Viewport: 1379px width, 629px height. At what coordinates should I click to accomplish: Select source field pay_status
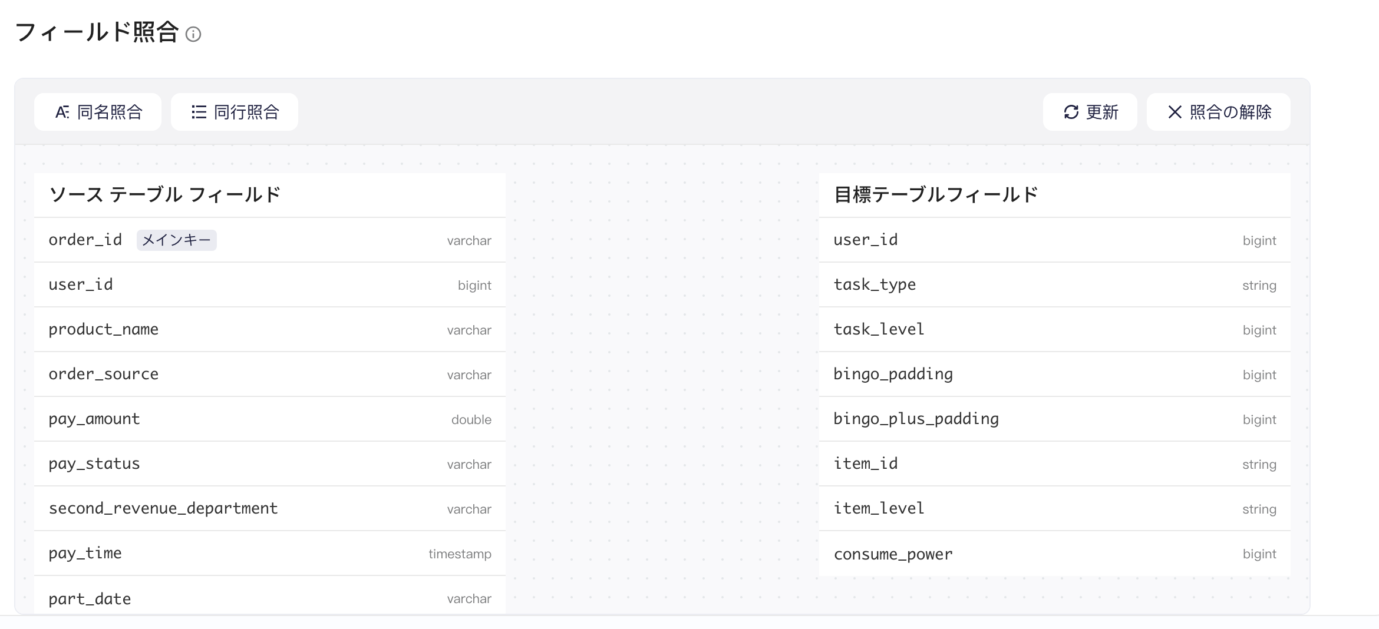(x=270, y=464)
